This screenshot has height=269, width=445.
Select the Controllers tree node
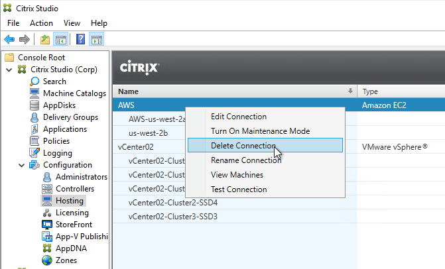click(75, 189)
